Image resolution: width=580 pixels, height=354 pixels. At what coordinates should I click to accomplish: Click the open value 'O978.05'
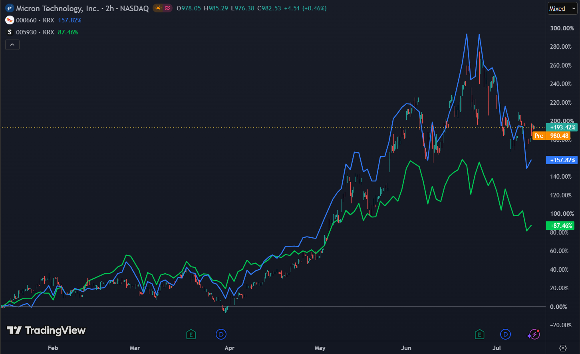(x=189, y=8)
